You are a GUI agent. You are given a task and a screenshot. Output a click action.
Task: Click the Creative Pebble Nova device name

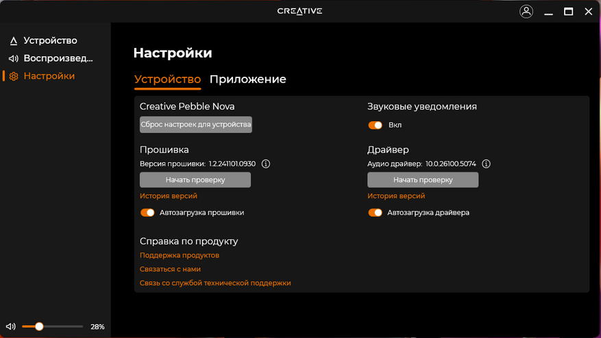pyautogui.click(x=187, y=107)
